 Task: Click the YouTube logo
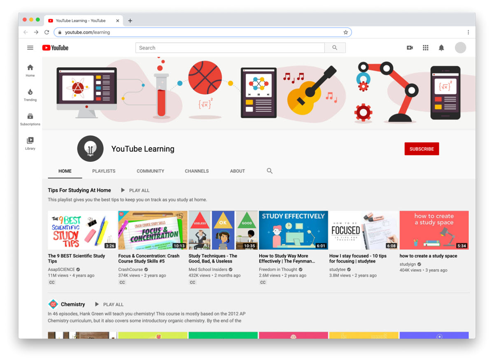pos(55,47)
